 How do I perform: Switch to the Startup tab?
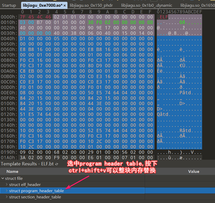coord(9,5)
